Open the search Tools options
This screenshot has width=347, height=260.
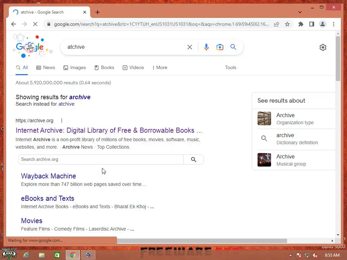coord(230,68)
